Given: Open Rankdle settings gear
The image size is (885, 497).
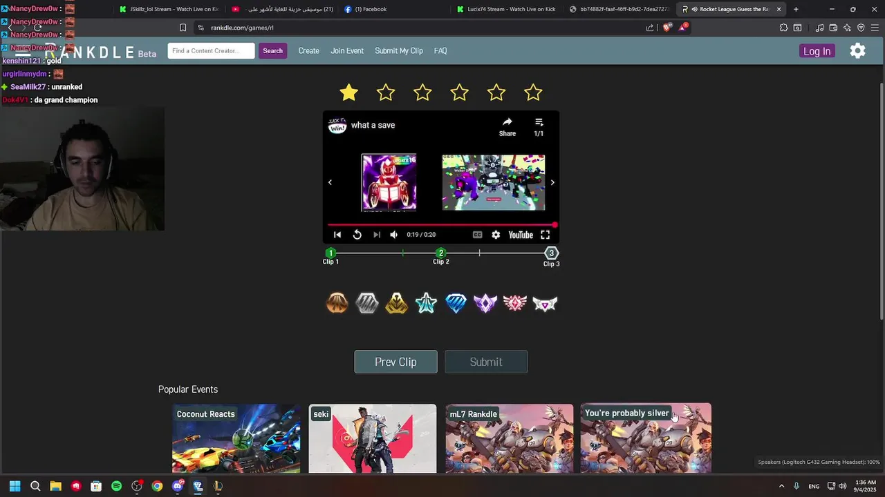Looking at the screenshot, I should (x=857, y=50).
